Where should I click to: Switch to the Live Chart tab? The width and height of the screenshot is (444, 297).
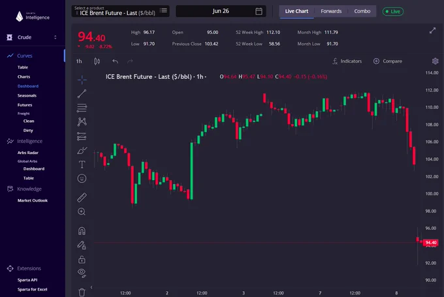click(x=296, y=11)
